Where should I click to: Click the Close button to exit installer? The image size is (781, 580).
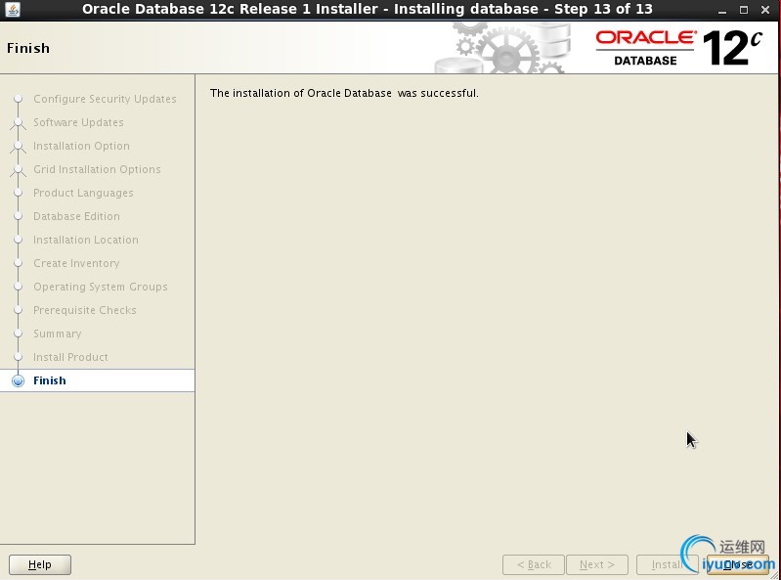point(738,564)
